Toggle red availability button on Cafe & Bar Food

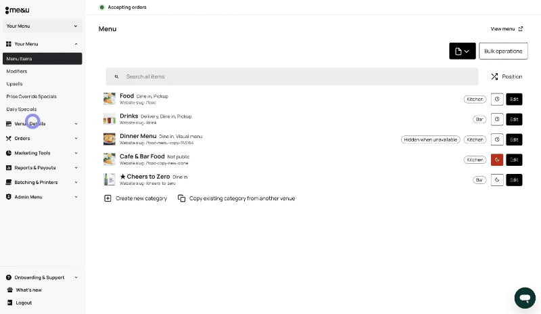(x=497, y=160)
